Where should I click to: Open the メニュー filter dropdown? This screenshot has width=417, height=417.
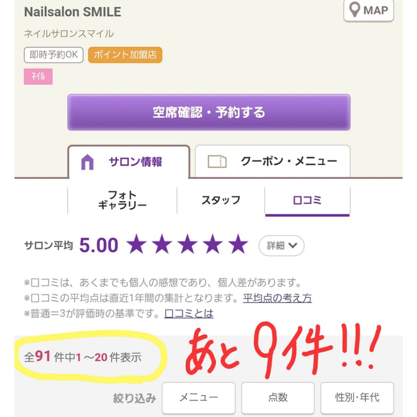tap(199, 397)
